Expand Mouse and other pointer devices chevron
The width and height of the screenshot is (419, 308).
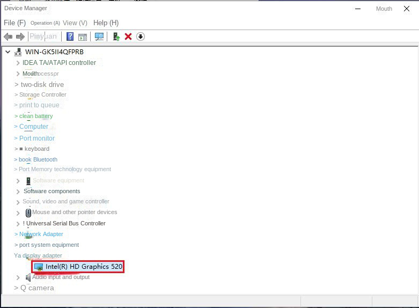[x=18, y=213]
